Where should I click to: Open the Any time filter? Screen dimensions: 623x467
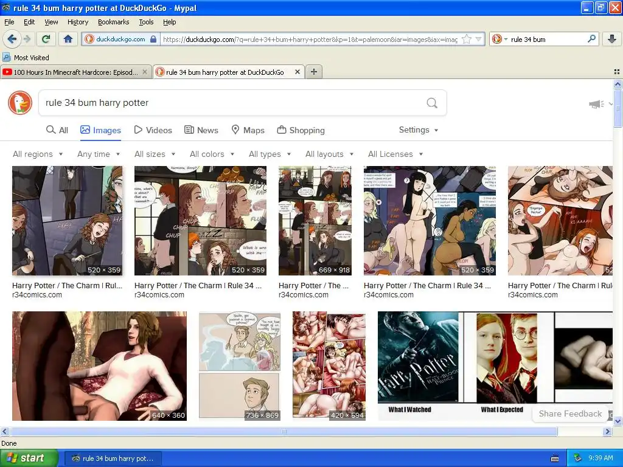tap(99, 154)
